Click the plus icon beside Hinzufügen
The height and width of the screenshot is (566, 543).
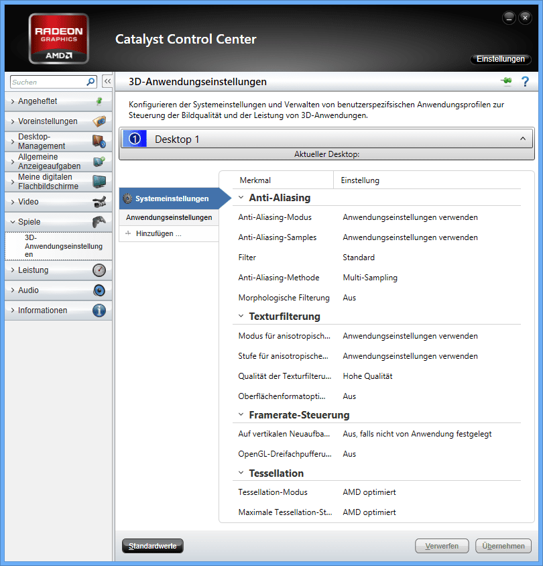point(128,233)
